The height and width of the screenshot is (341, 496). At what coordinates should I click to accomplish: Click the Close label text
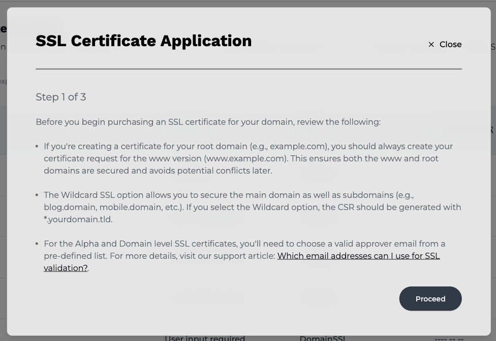click(x=450, y=45)
